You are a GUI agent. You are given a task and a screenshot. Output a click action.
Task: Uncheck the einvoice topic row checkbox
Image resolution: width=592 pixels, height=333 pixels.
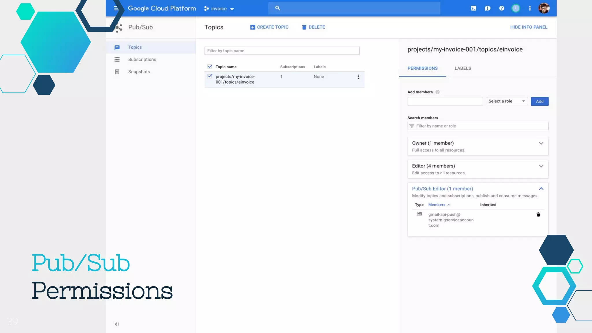210,76
